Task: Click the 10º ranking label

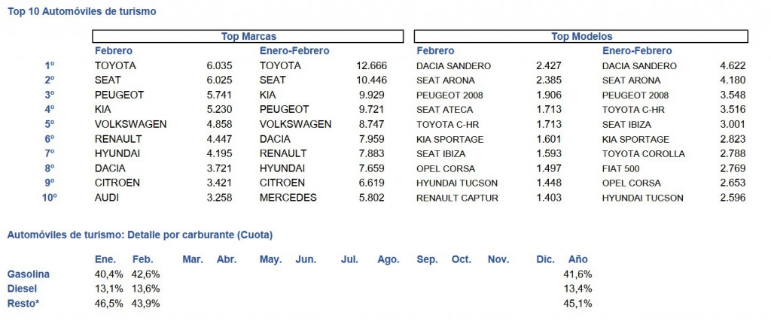Action: pos(48,198)
